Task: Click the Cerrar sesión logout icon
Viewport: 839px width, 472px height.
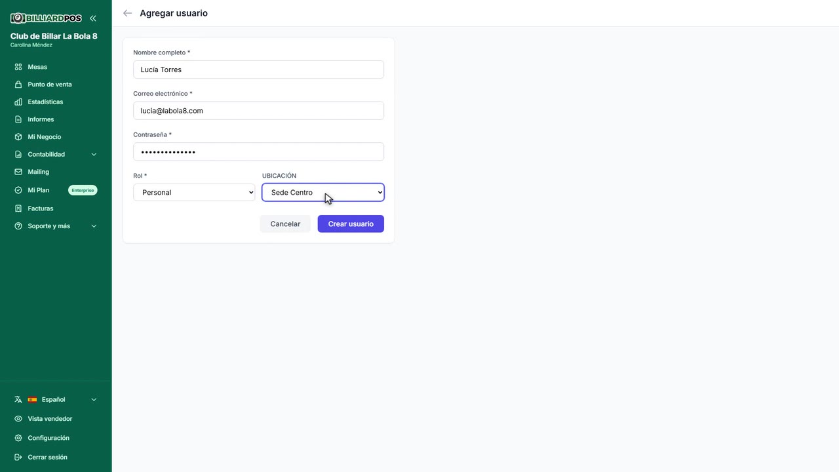Action: click(x=18, y=458)
